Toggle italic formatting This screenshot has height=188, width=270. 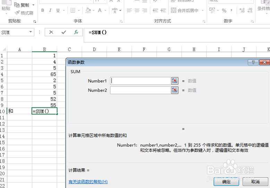[50, 10]
